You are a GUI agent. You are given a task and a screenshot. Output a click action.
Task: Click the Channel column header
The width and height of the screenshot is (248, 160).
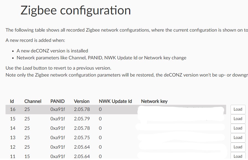pyautogui.click(x=33, y=101)
